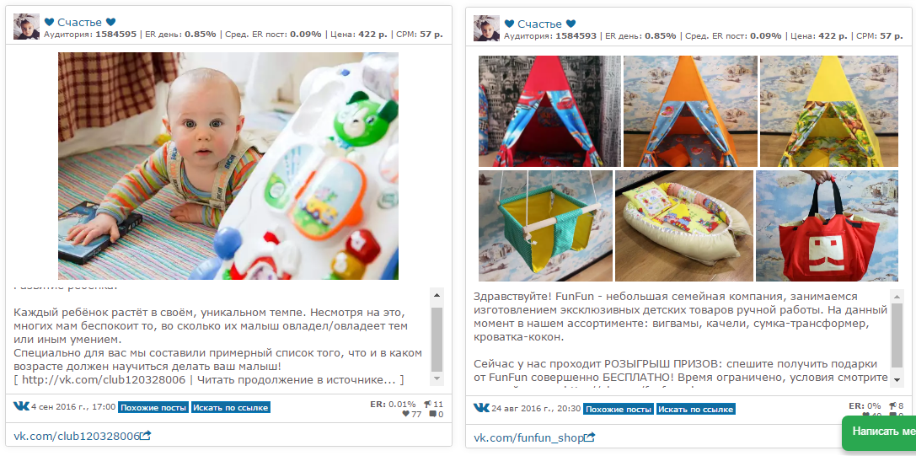The height and width of the screenshot is (456, 916).
Task: Open external link icon beside vk.com/funfun_shop
Action: 590,437
